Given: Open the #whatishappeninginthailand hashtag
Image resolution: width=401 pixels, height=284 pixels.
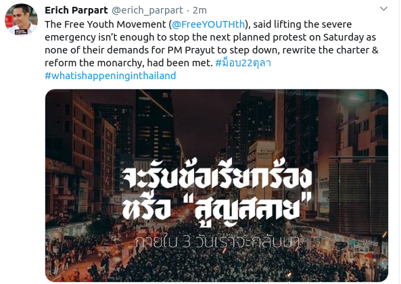Looking at the screenshot, I should click(110, 76).
